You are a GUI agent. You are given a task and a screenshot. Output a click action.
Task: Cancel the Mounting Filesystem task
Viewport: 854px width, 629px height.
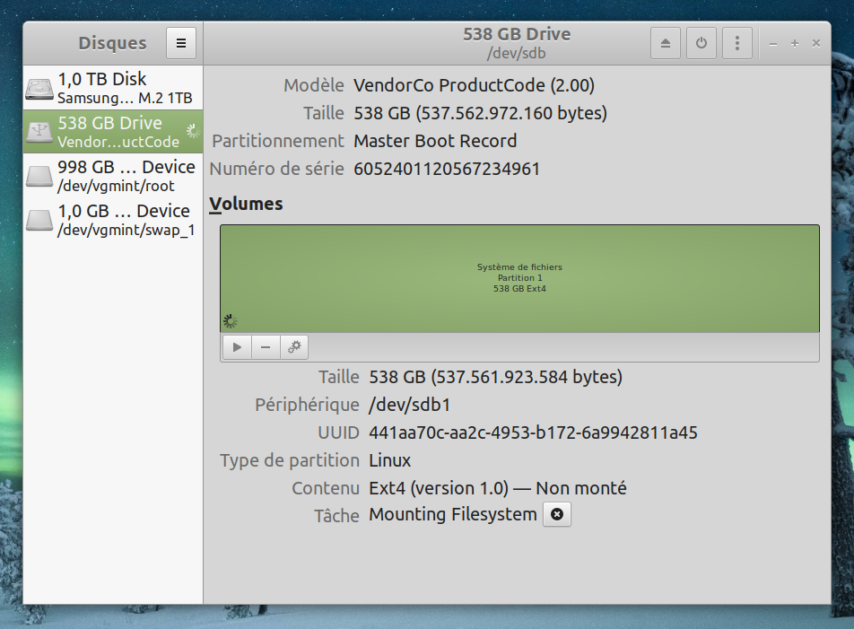(x=557, y=514)
